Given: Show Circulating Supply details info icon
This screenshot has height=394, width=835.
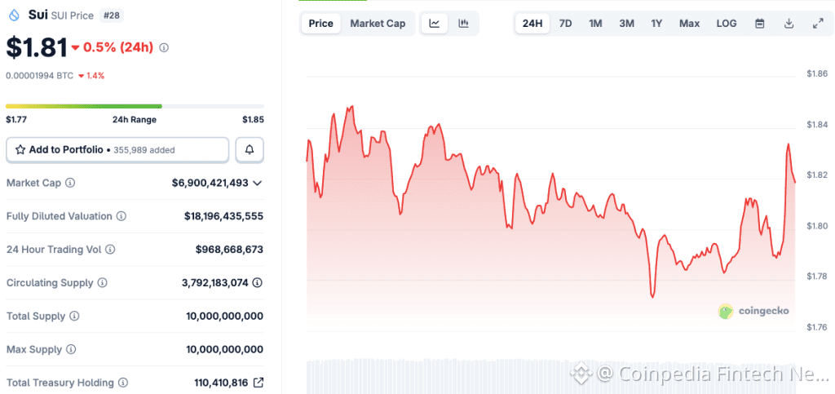Looking at the screenshot, I should (x=102, y=283).
